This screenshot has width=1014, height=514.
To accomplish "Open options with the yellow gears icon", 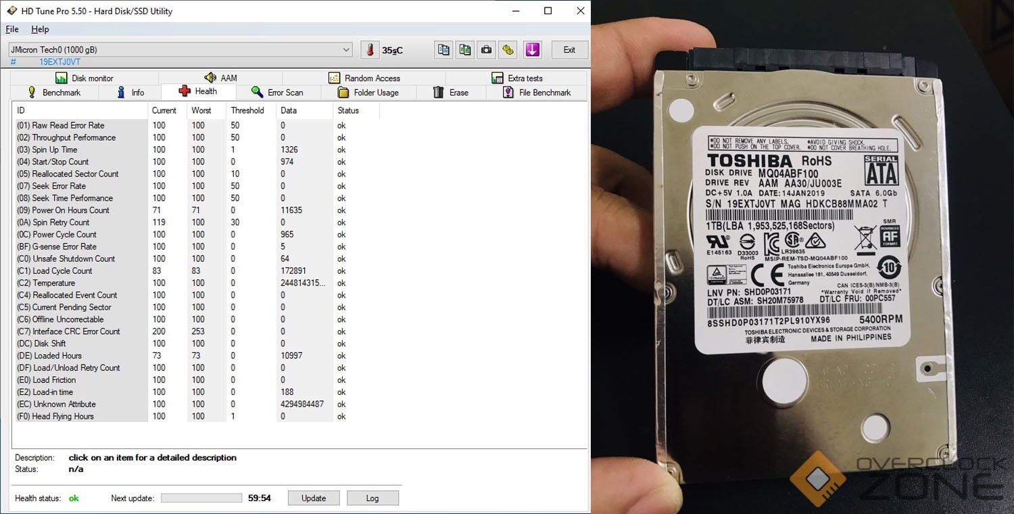I will [x=508, y=50].
